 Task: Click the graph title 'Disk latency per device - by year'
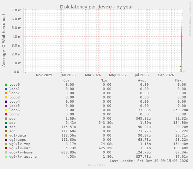(x=97, y=7)
